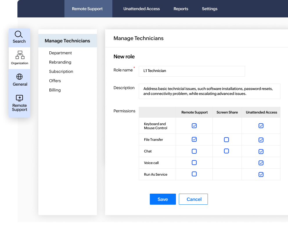The width and height of the screenshot is (288, 225).
Task: Select Department from the settings menu
Action: pos(60,53)
